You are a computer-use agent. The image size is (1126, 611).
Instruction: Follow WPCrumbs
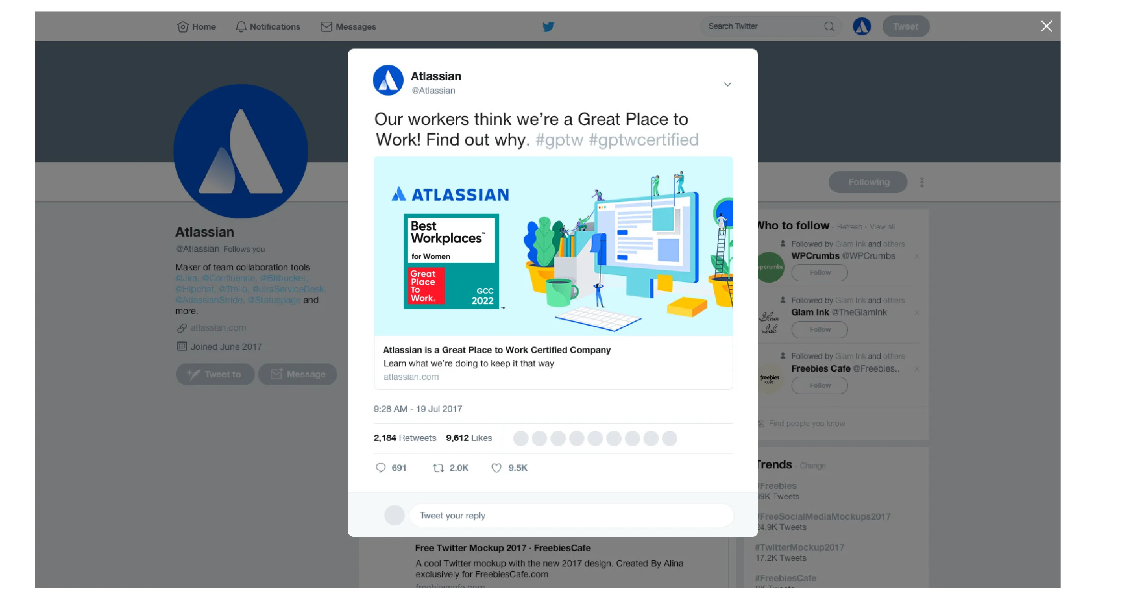[x=820, y=273]
